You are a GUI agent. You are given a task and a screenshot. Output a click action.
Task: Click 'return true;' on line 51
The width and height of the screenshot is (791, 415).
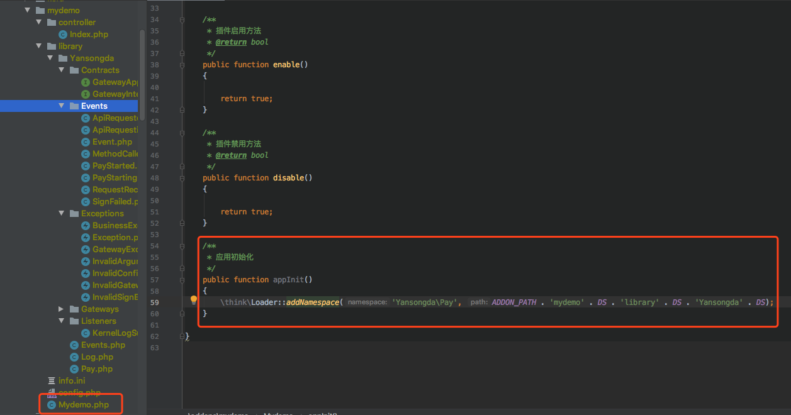[x=247, y=212]
